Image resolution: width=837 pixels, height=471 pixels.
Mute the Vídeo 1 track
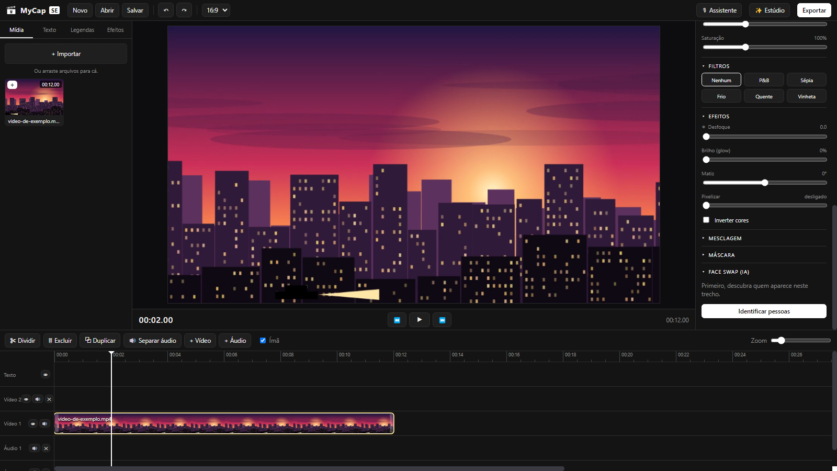tap(44, 424)
